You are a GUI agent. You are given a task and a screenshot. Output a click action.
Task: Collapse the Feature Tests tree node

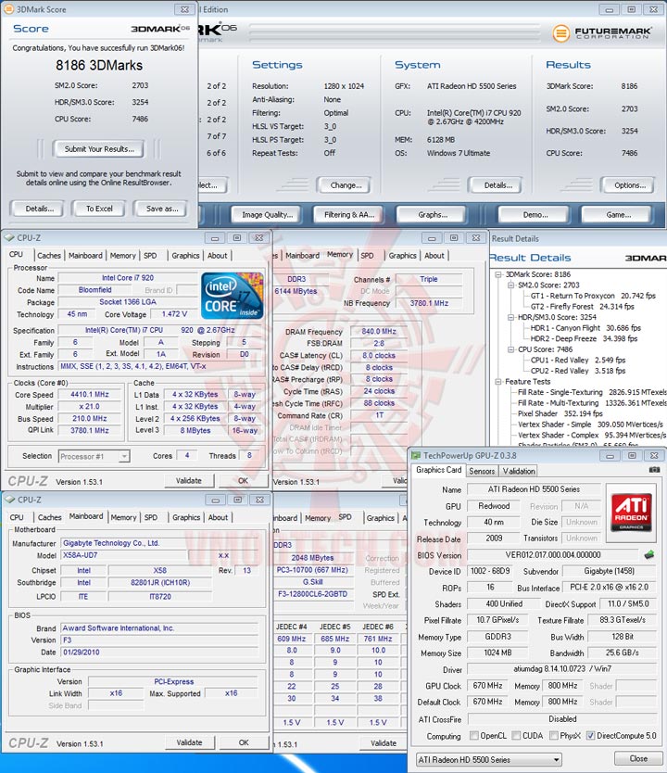tap(498, 382)
